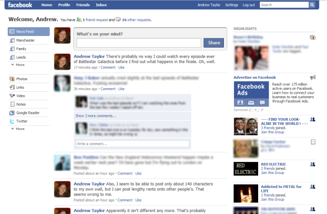This screenshot has height=214, width=327.
Task: Click the Addicted to METAL thumbnail
Action: pyautogui.click(x=246, y=193)
